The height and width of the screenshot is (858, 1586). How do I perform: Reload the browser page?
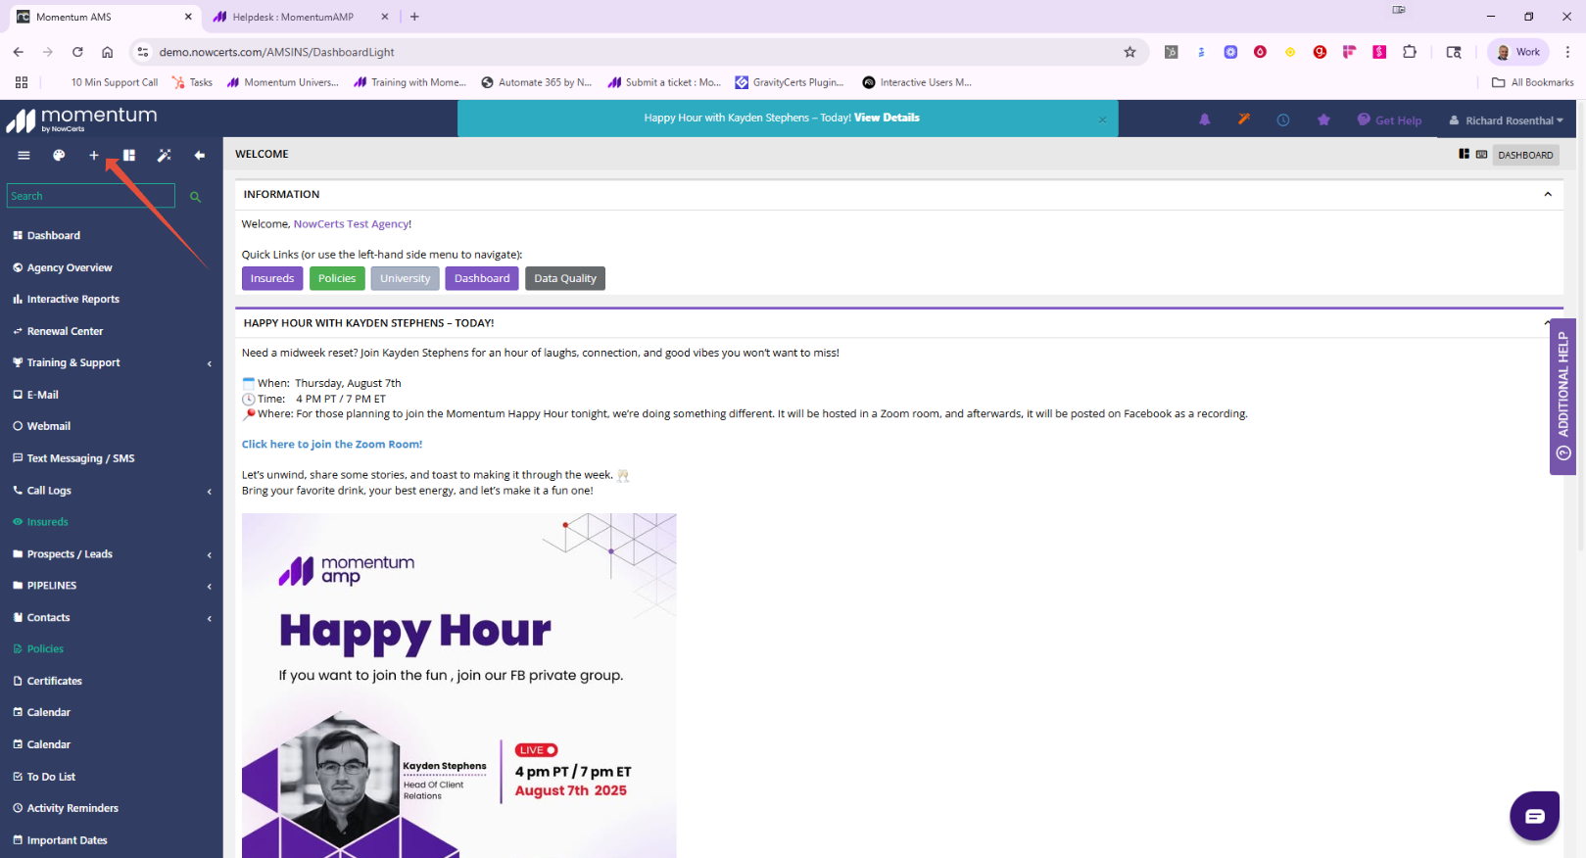(77, 52)
